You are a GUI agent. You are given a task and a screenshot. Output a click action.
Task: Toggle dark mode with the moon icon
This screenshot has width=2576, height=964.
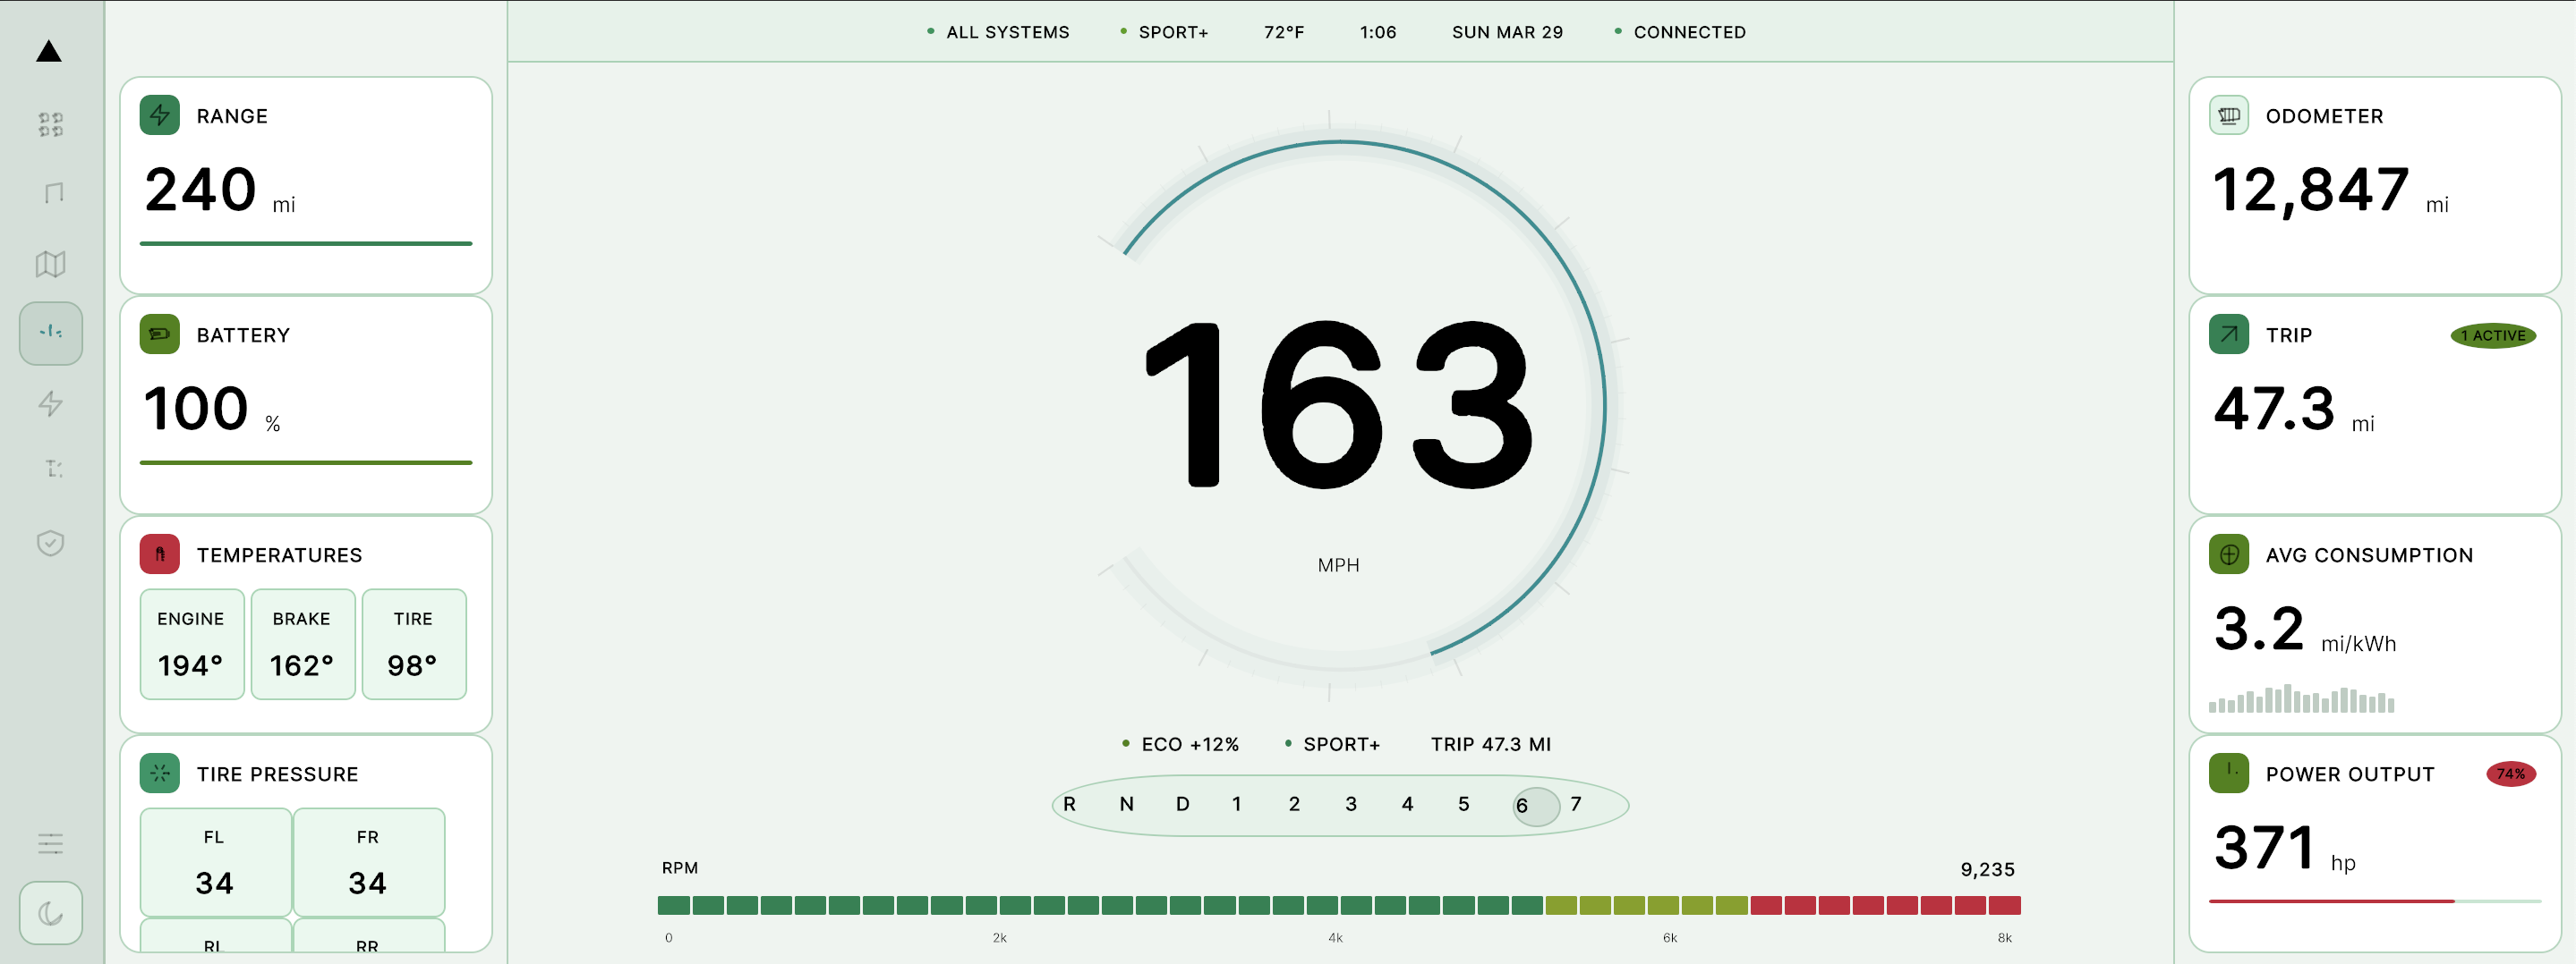pyautogui.click(x=50, y=912)
